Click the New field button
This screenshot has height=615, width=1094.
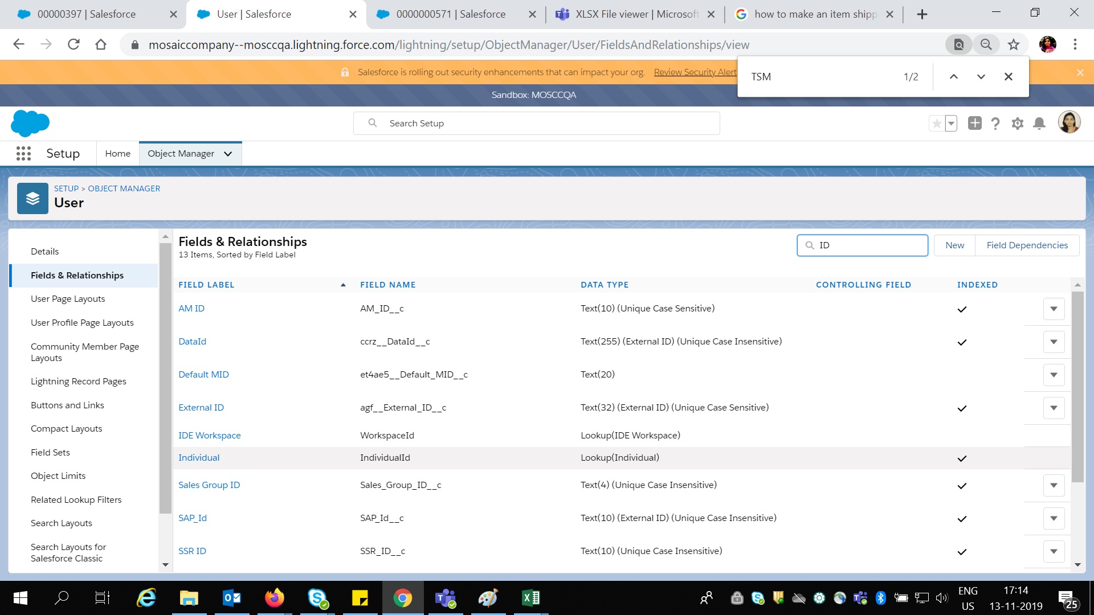954,245
